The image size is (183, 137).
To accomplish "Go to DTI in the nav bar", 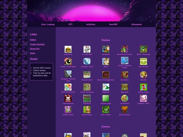I will click(x=70, y=24).
